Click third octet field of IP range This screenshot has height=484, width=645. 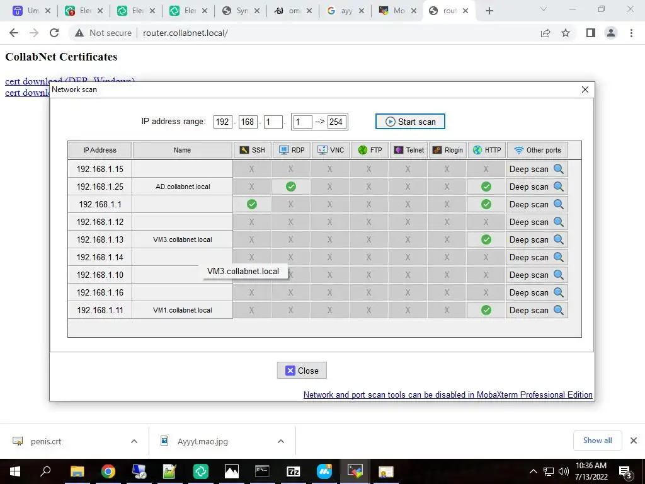coord(273,122)
